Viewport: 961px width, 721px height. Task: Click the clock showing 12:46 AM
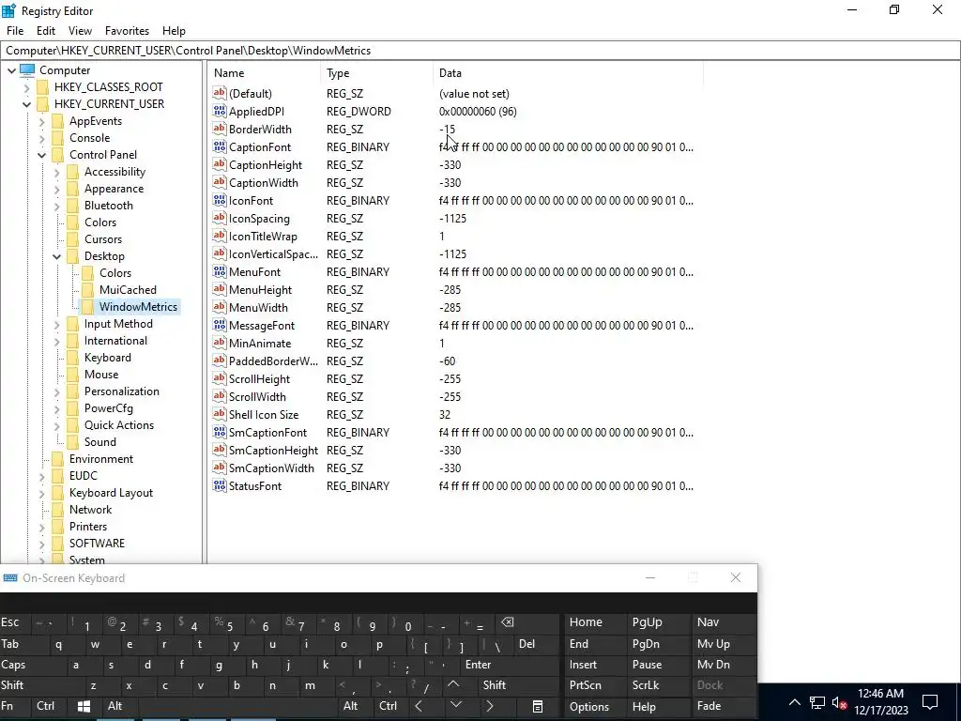coord(880,694)
